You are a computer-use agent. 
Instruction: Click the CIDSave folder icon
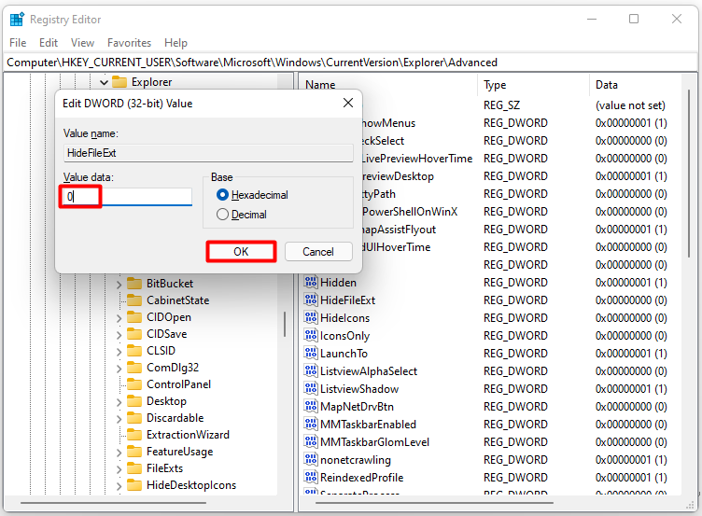click(134, 334)
